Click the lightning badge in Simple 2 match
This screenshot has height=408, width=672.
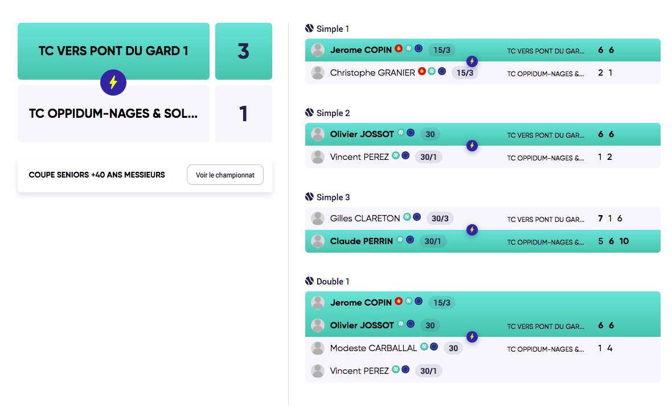click(472, 146)
